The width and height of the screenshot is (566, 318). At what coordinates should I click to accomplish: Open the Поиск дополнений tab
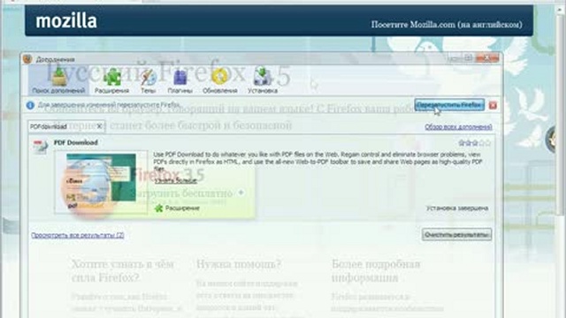(x=59, y=80)
